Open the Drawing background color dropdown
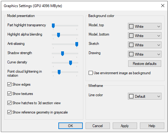 pos(145,54)
